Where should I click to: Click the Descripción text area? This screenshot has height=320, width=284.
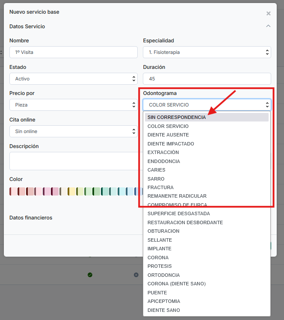point(73,161)
